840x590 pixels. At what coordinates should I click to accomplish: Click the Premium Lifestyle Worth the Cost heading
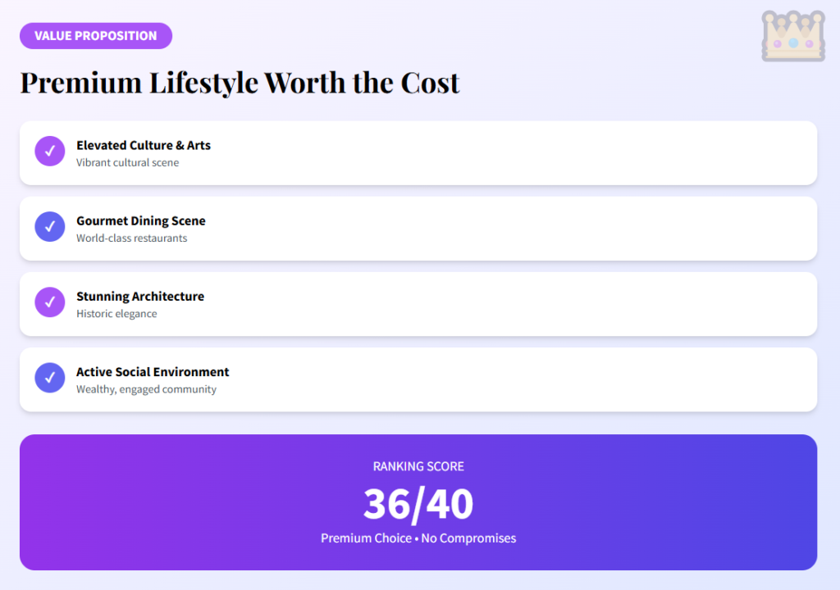click(x=240, y=83)
